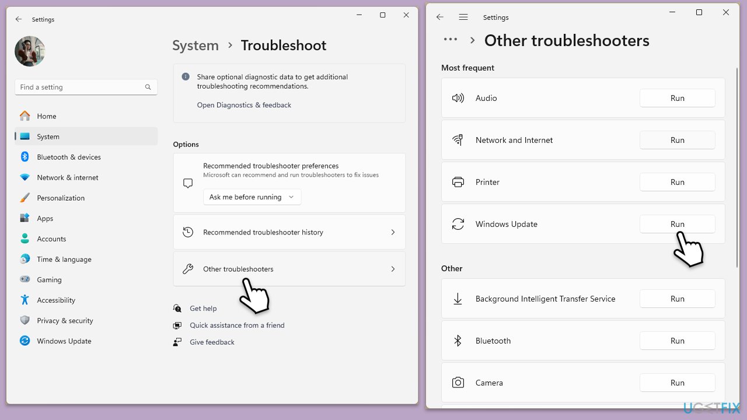
Task: Open Personalization settings
Action: click(x=86, y=198)
